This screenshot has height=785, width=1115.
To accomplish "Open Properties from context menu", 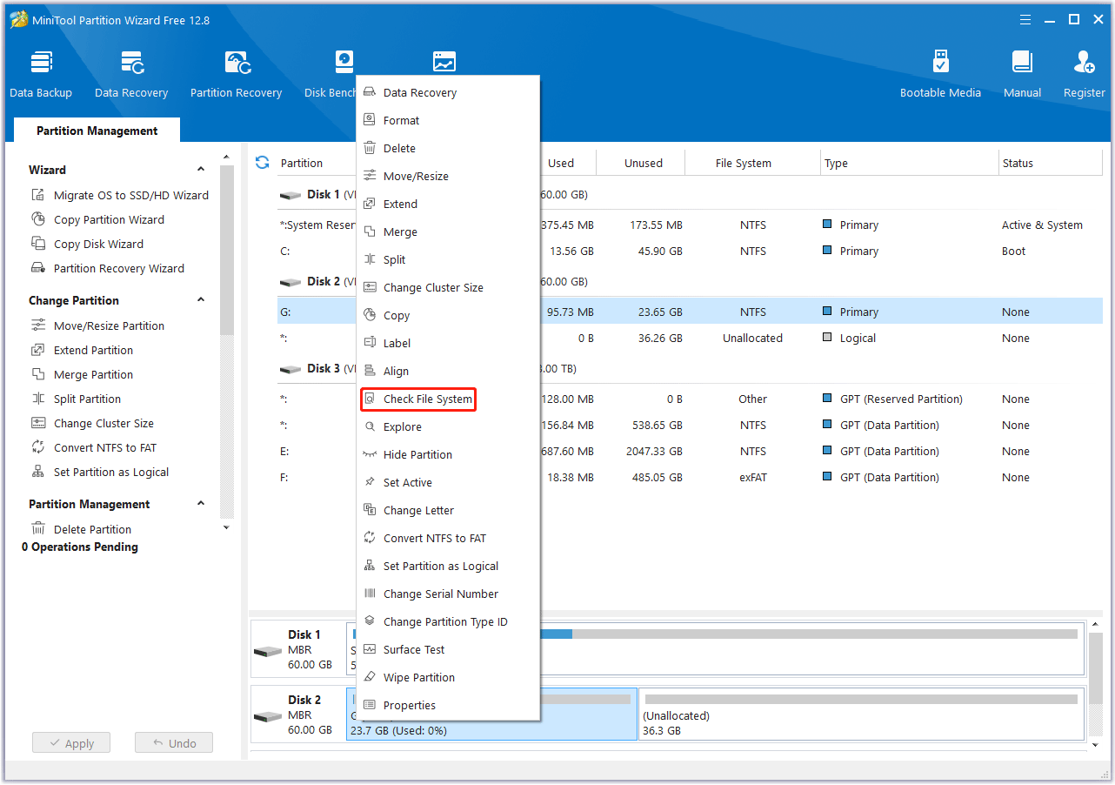I will (x=448, y=705).
